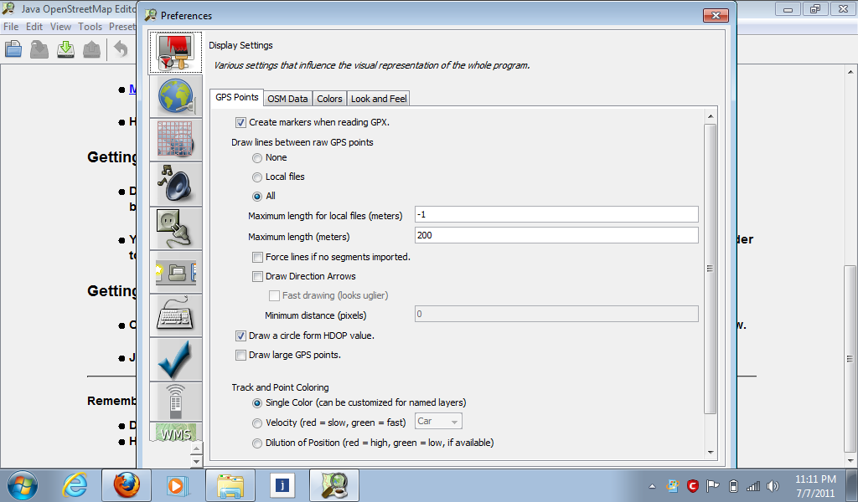Uncheck Create markers when reading GPX
Viewport: 858px width, 502px height.
[241, 122]
